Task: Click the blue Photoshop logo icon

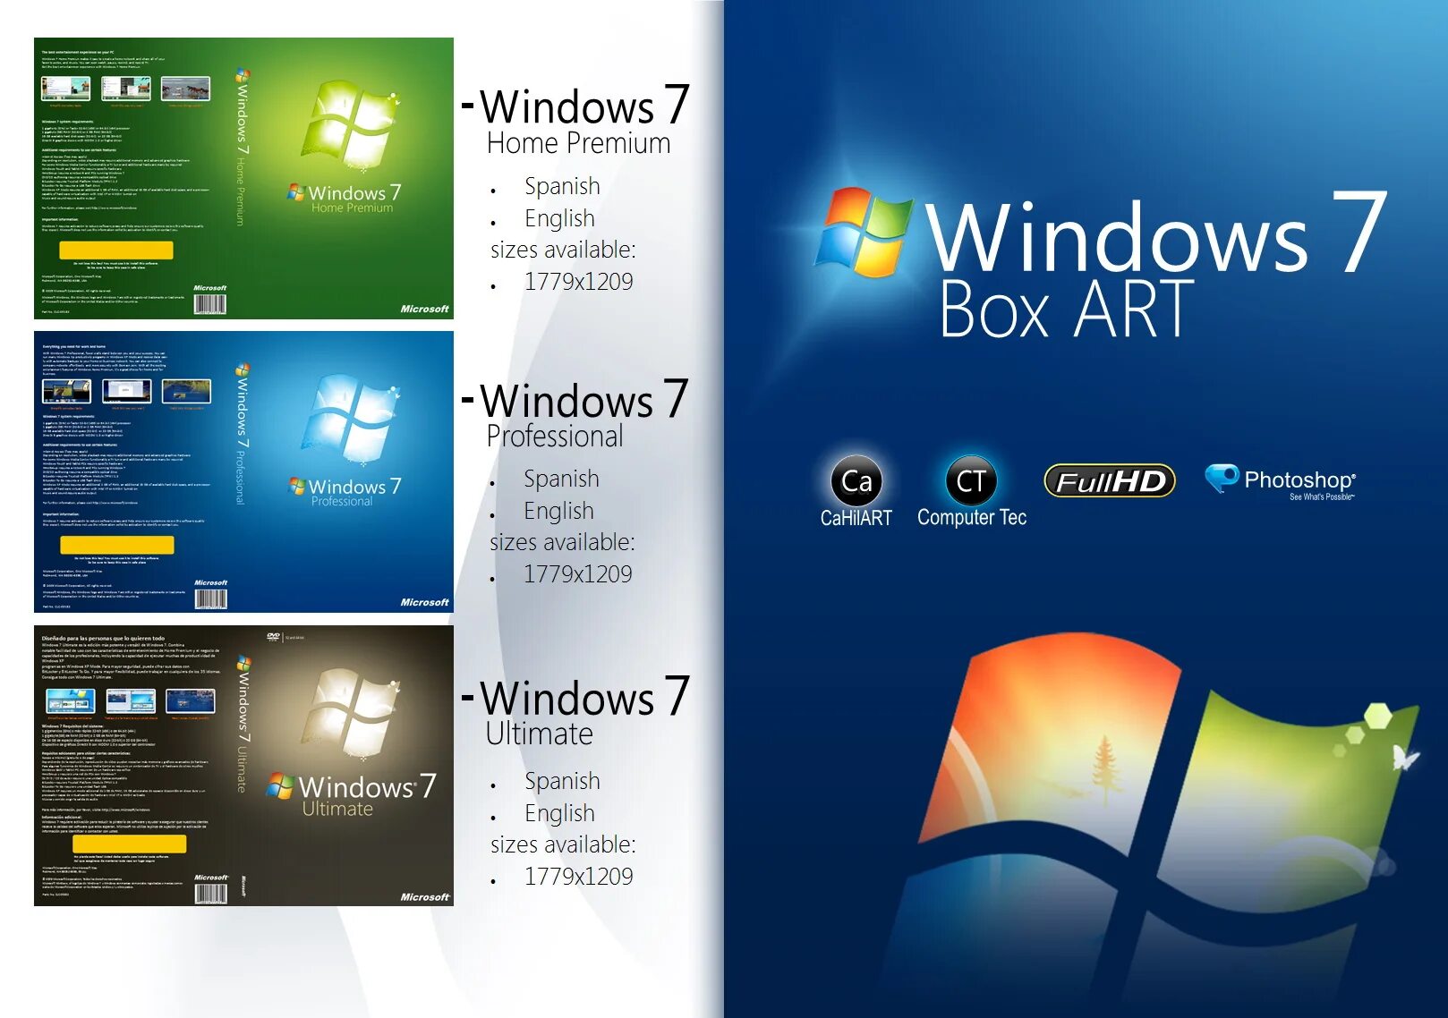Action: coord(1222,478)
